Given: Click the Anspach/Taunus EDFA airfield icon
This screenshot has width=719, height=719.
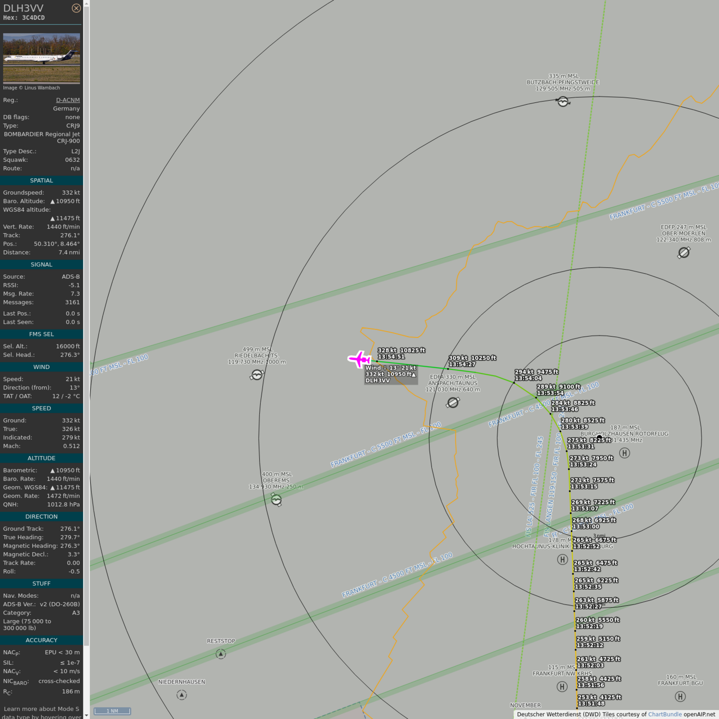Looking at the screenshot, I should point(453,402).
